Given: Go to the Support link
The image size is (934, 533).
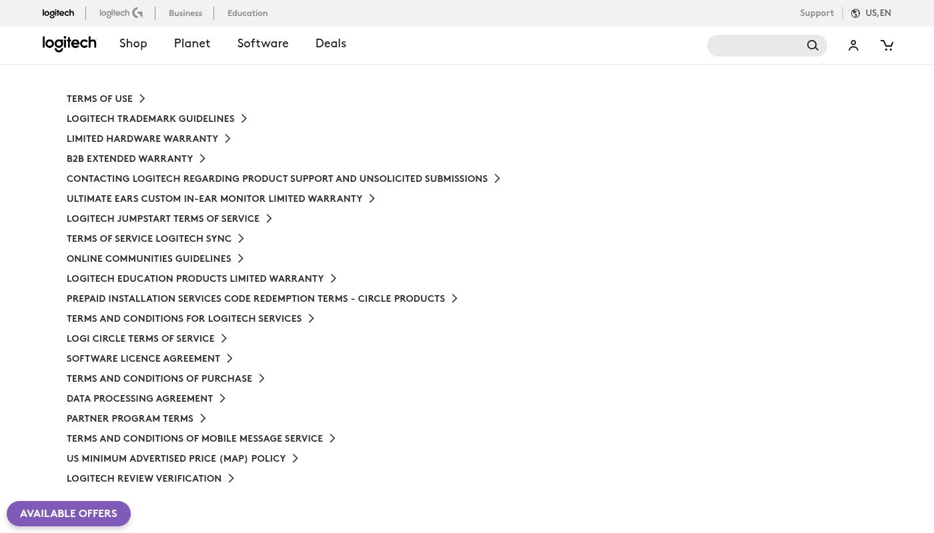Looking at the screenshot, I should pyautogui.click(x=817, y=13).
